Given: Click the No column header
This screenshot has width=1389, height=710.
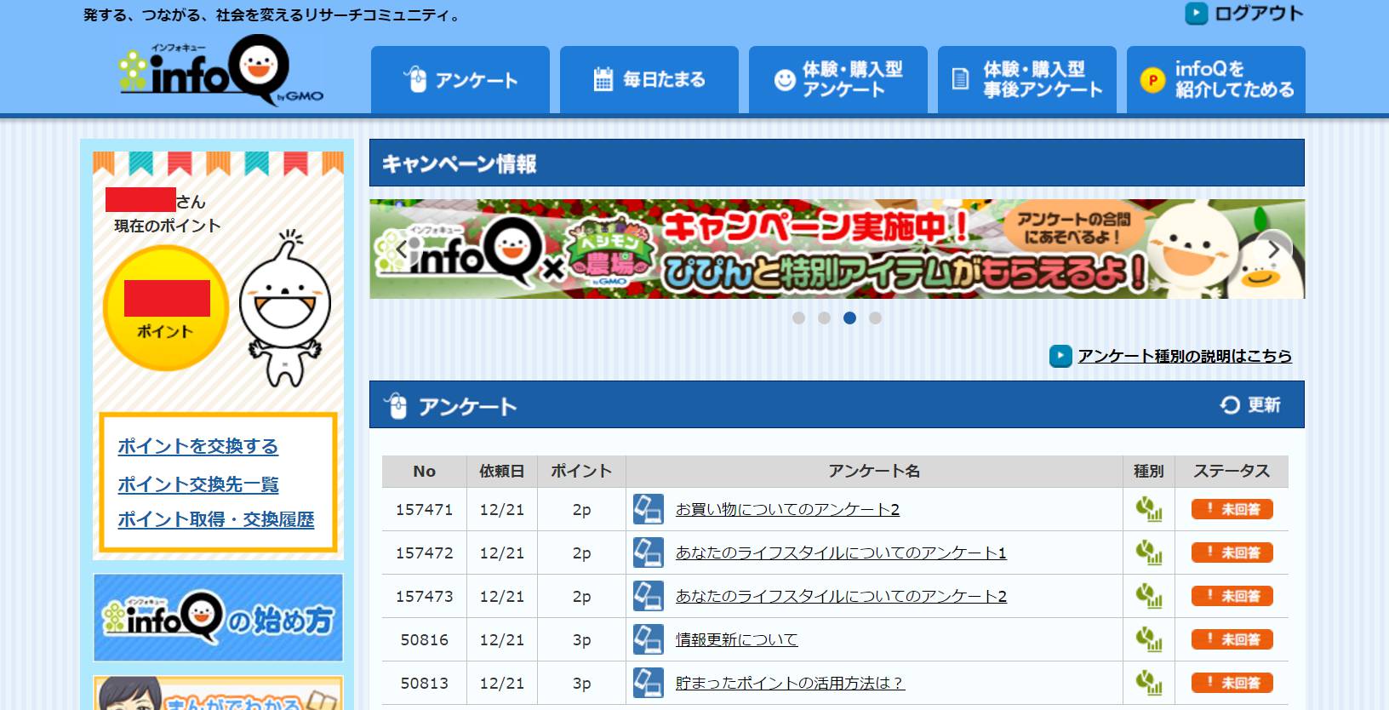Looking at the screenshot, I should click(425, 471).
